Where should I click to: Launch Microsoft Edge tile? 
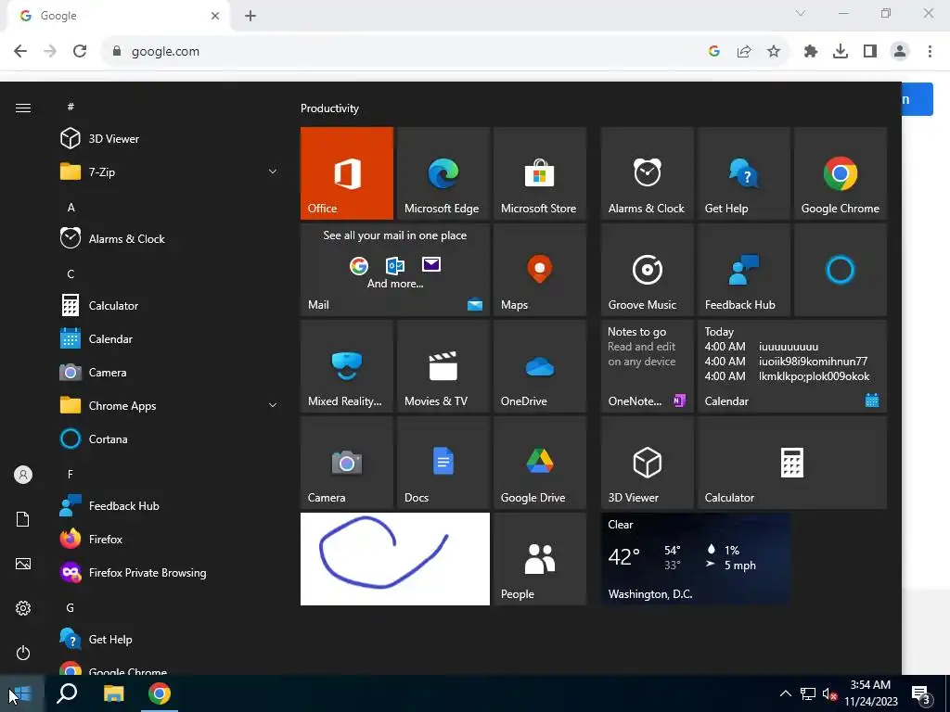click(x=443, y=173)
